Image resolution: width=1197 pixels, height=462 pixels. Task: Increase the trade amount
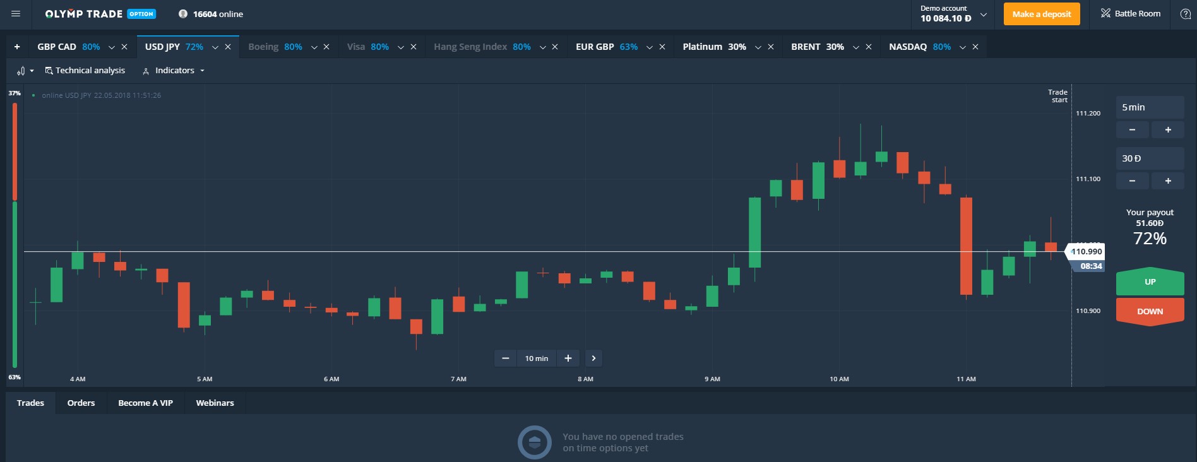tap(1168, 181)
